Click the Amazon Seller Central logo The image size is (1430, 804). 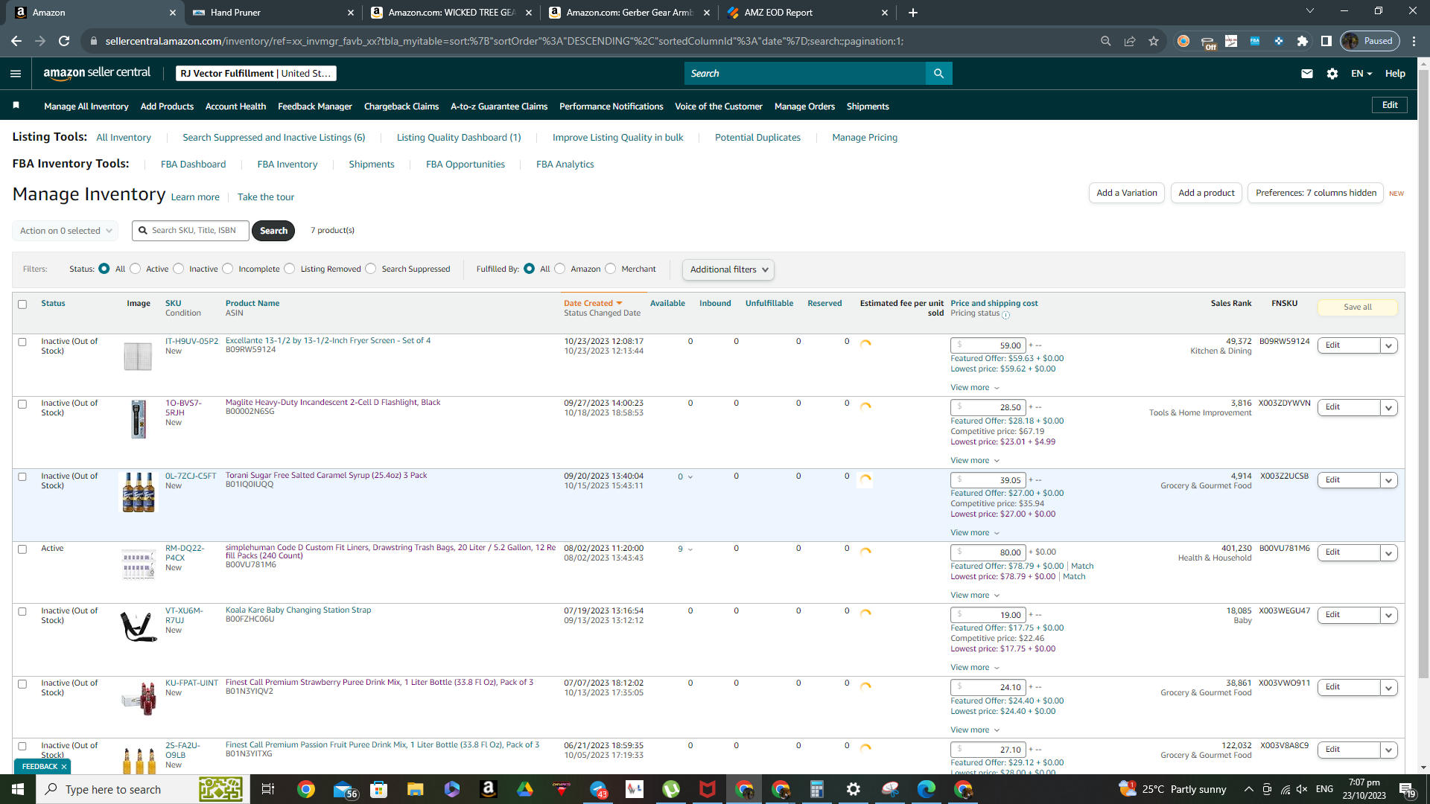[x=97, y=73]
